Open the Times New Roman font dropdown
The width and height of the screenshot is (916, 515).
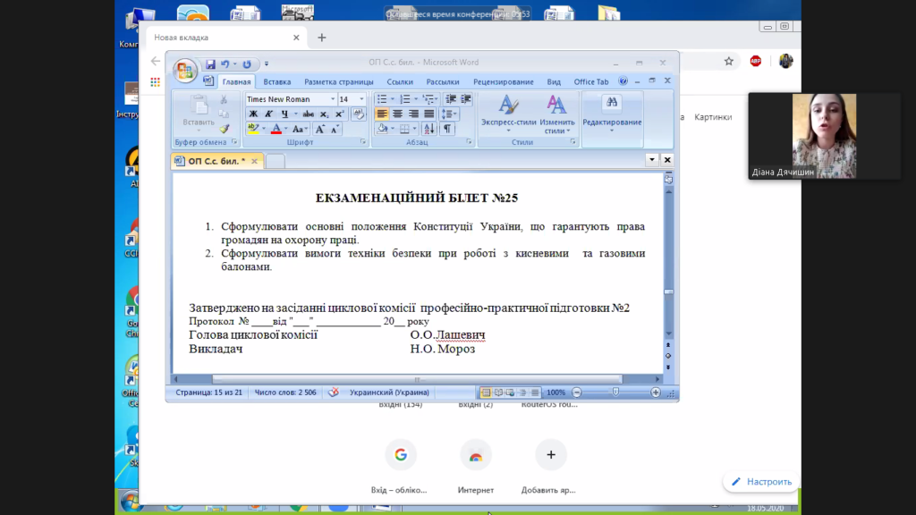point(333,99)
